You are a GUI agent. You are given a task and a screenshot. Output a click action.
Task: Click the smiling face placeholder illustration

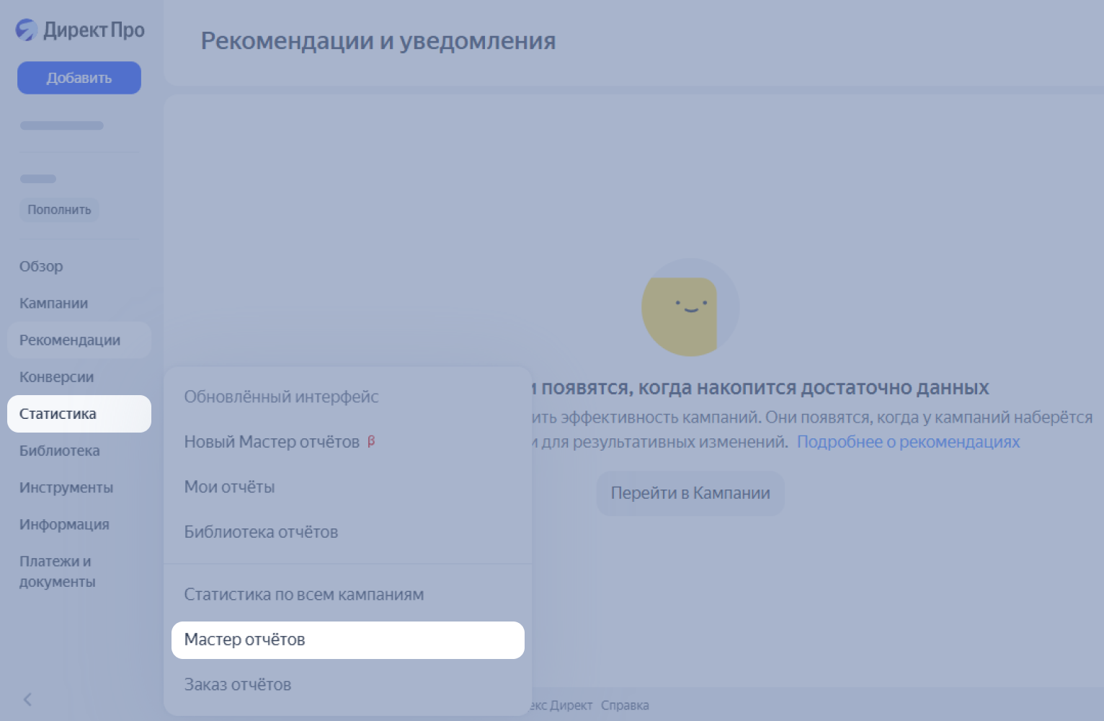(x=690, y=308)
